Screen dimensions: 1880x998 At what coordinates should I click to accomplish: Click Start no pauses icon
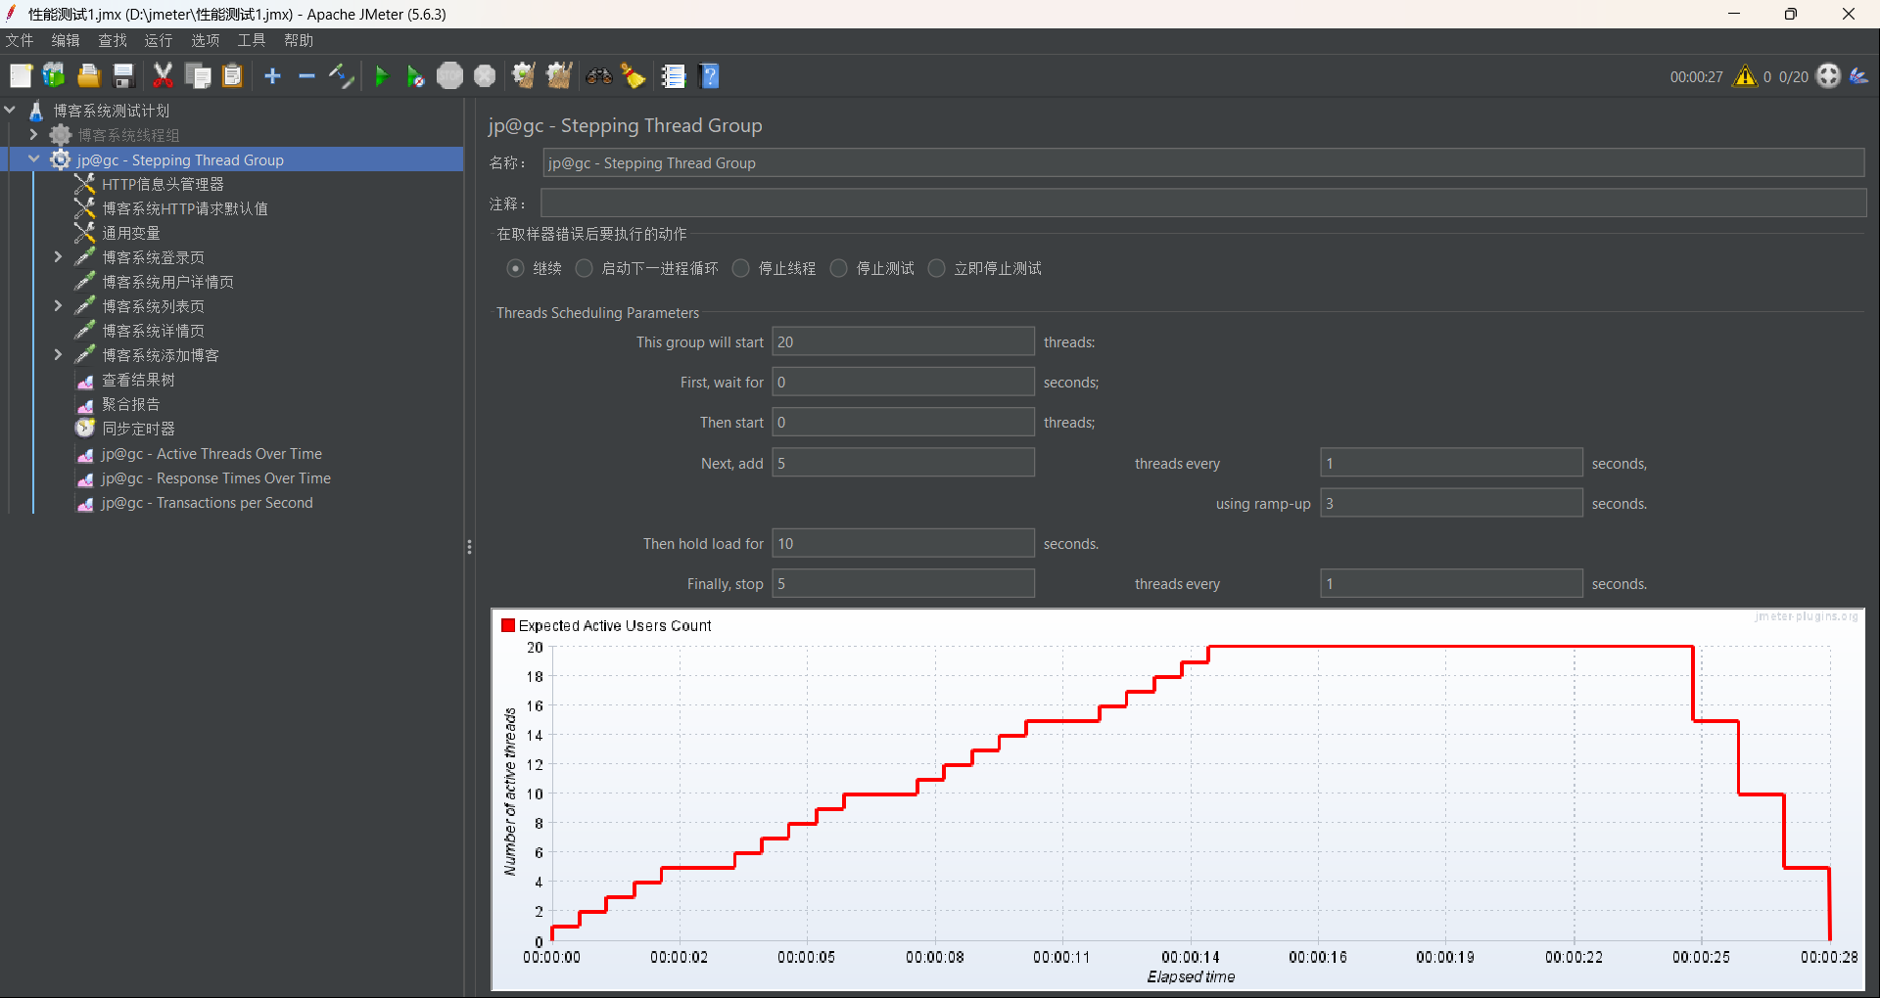(x=415, y=76)
